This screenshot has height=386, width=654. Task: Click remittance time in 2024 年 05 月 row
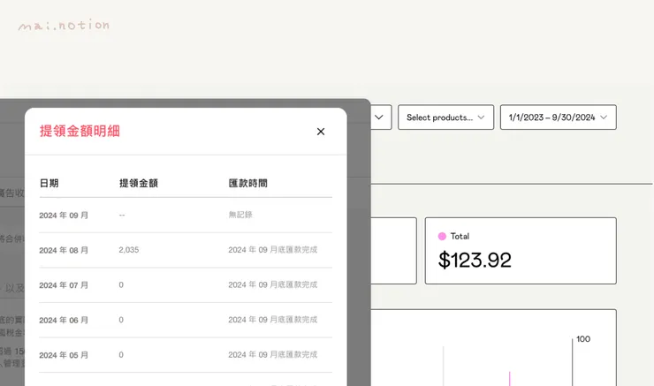[273, 355]
